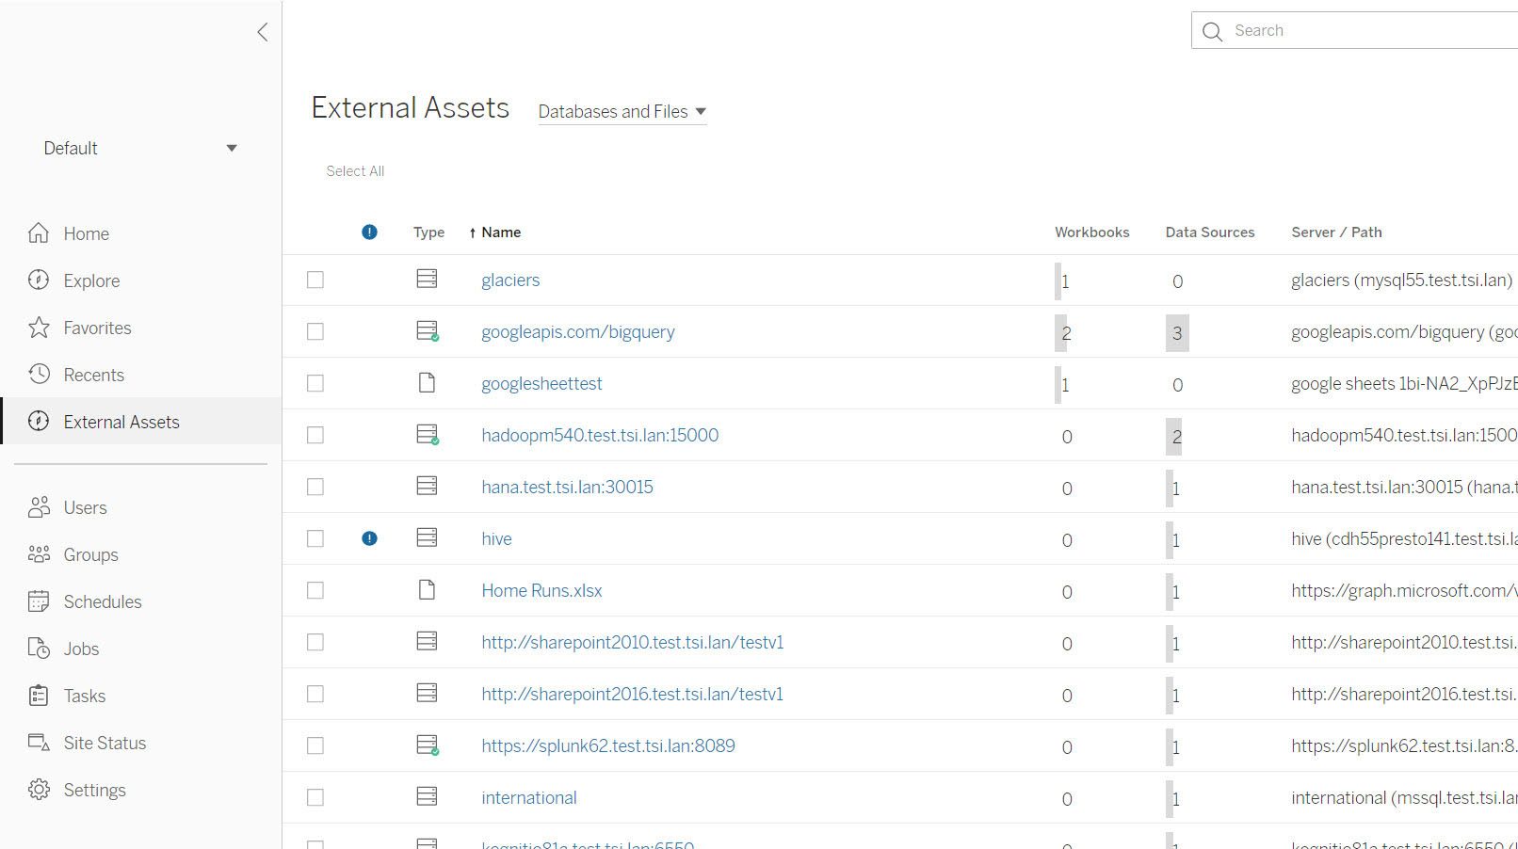Click the Settings gear icon
This screenshot has height=849, width=1518.
tap(39, 789)
